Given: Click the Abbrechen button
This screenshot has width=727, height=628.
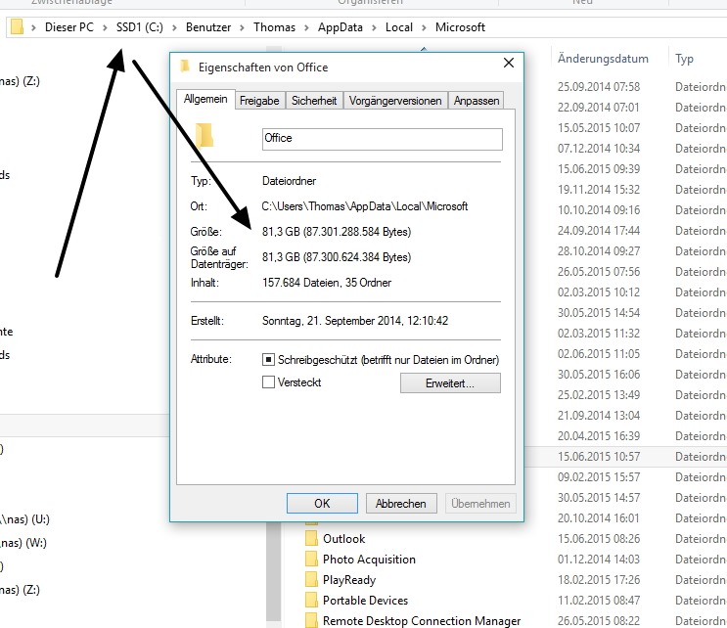Looking at the screenshot, I should click(401, 504).
